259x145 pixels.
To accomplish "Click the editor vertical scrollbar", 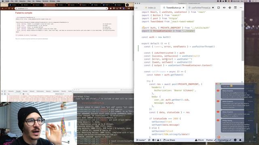I will (243, 36).
